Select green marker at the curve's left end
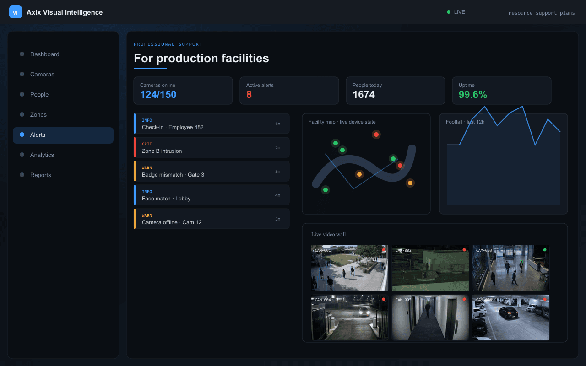The width and height of the screenshot is (586, 366). point(326,190)
